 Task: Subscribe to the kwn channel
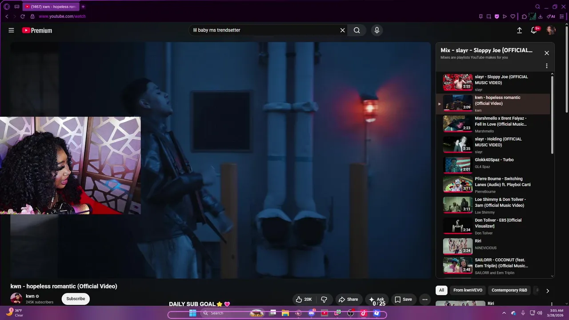[76, 299]
